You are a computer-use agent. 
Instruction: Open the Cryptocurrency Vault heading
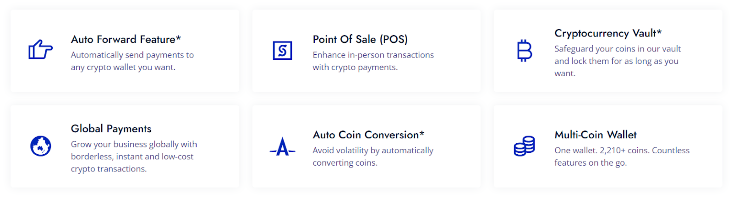[x=608, y=33]
